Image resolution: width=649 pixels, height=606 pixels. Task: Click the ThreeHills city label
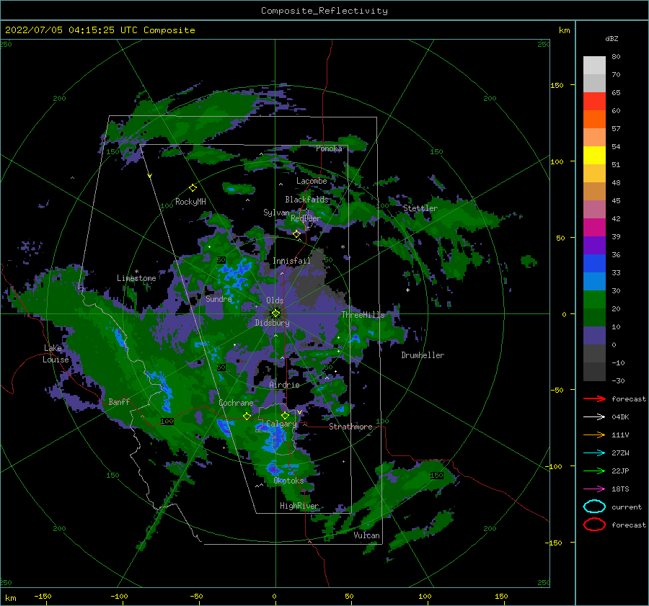(363, 315)
